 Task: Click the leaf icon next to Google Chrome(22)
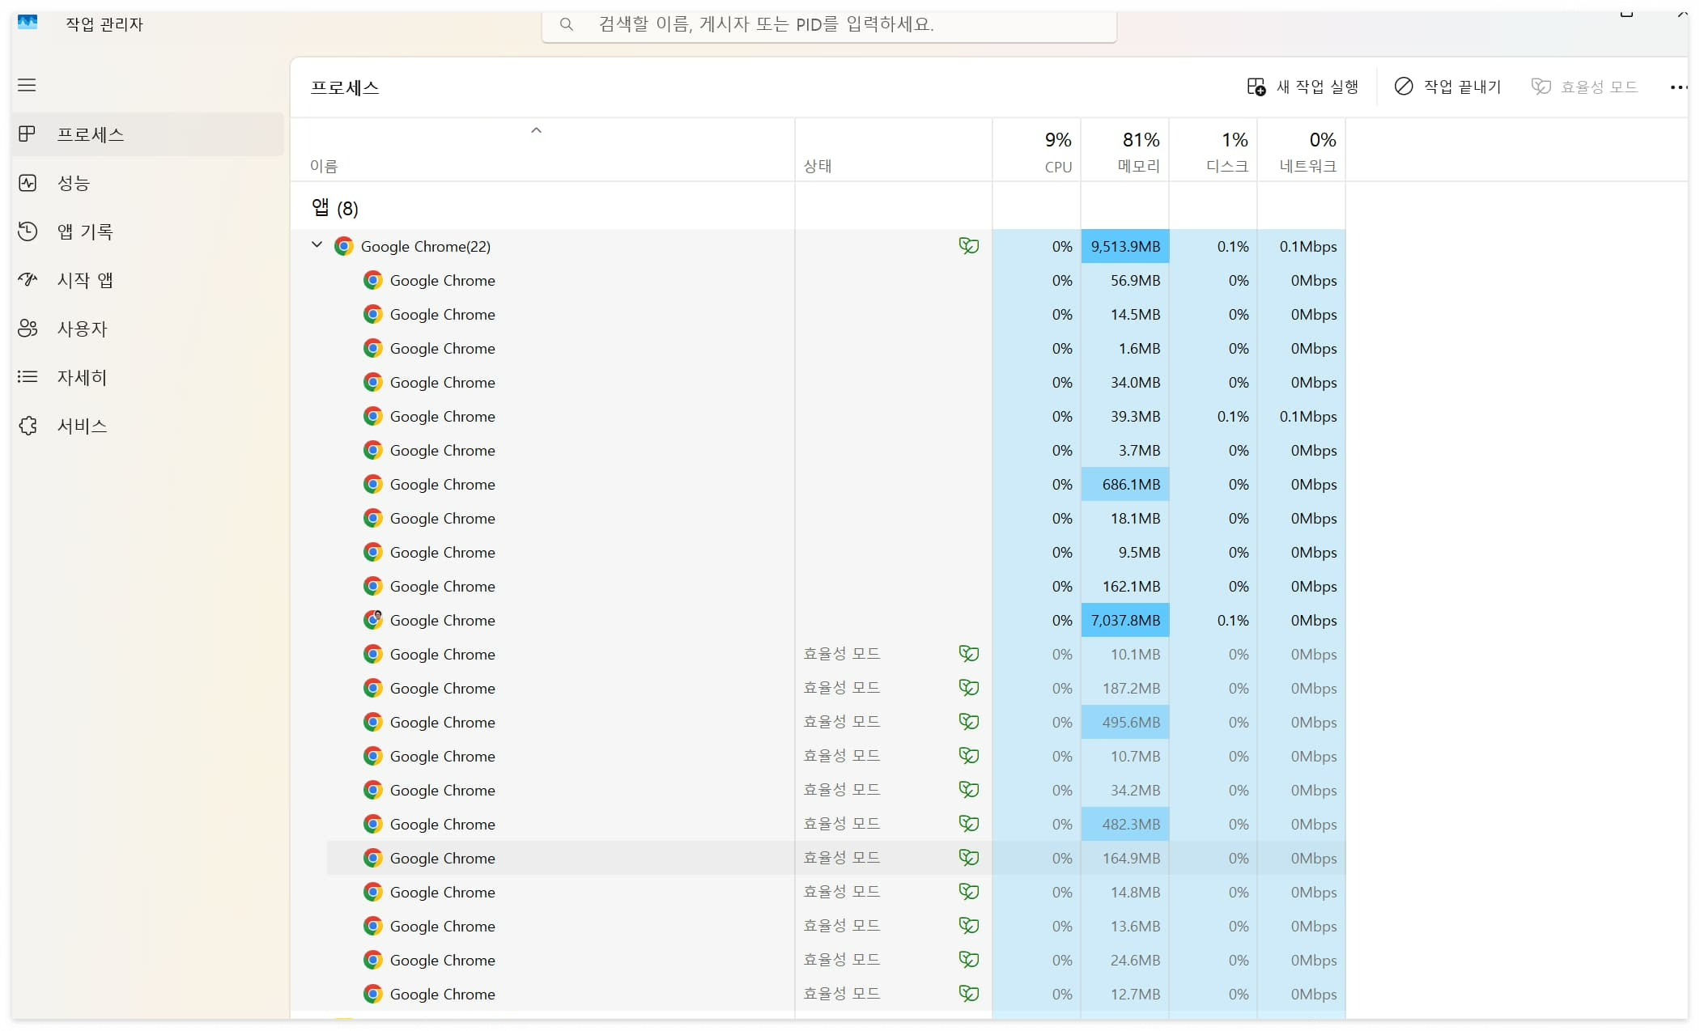(969, 246)
